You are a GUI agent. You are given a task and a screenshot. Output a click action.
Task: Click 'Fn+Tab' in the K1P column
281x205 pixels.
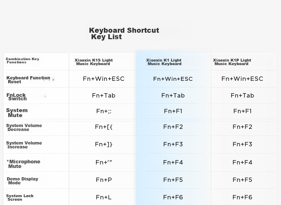pos(242,95)
